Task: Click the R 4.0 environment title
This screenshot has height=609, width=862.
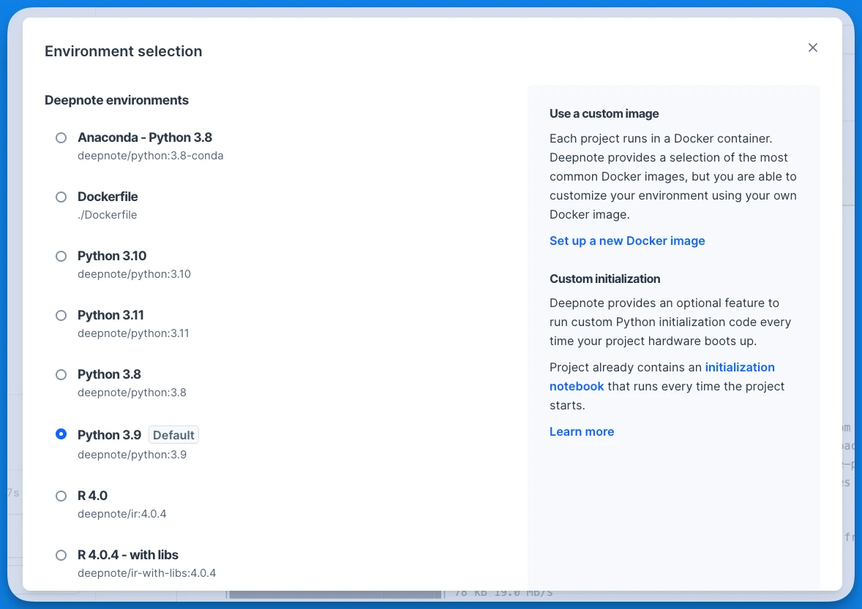Action: [92, 496]
